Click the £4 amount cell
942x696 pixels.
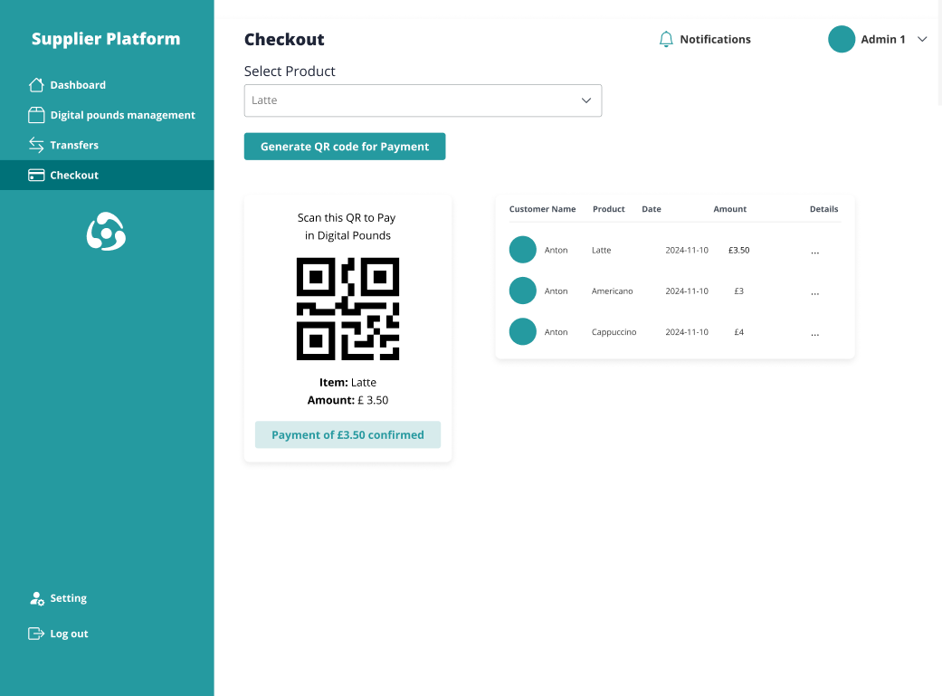[x=739, y=332]
